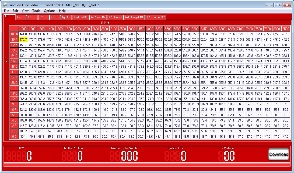Image resolution: width=294 pixels, height=173 pixels.
Task: Open the File menu
Action: click(x=6, y=11)
